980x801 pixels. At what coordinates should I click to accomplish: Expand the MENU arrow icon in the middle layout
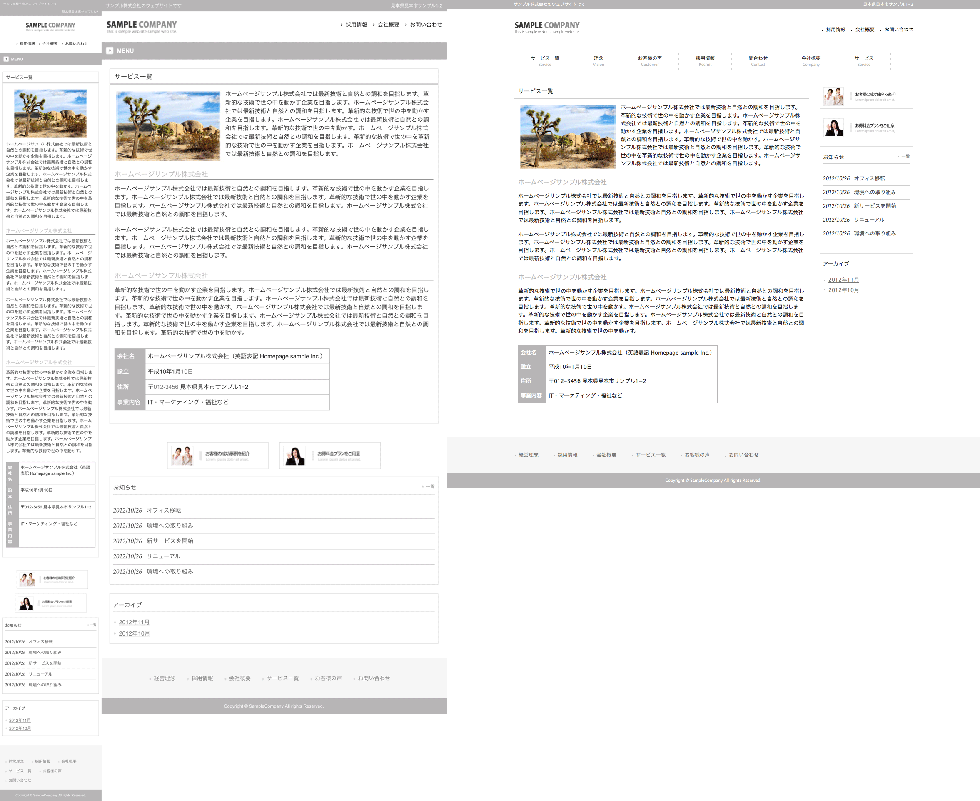pyautogui.click(x=109, y=51)
